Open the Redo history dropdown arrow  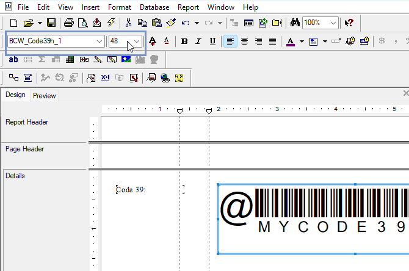click(220, 23)
